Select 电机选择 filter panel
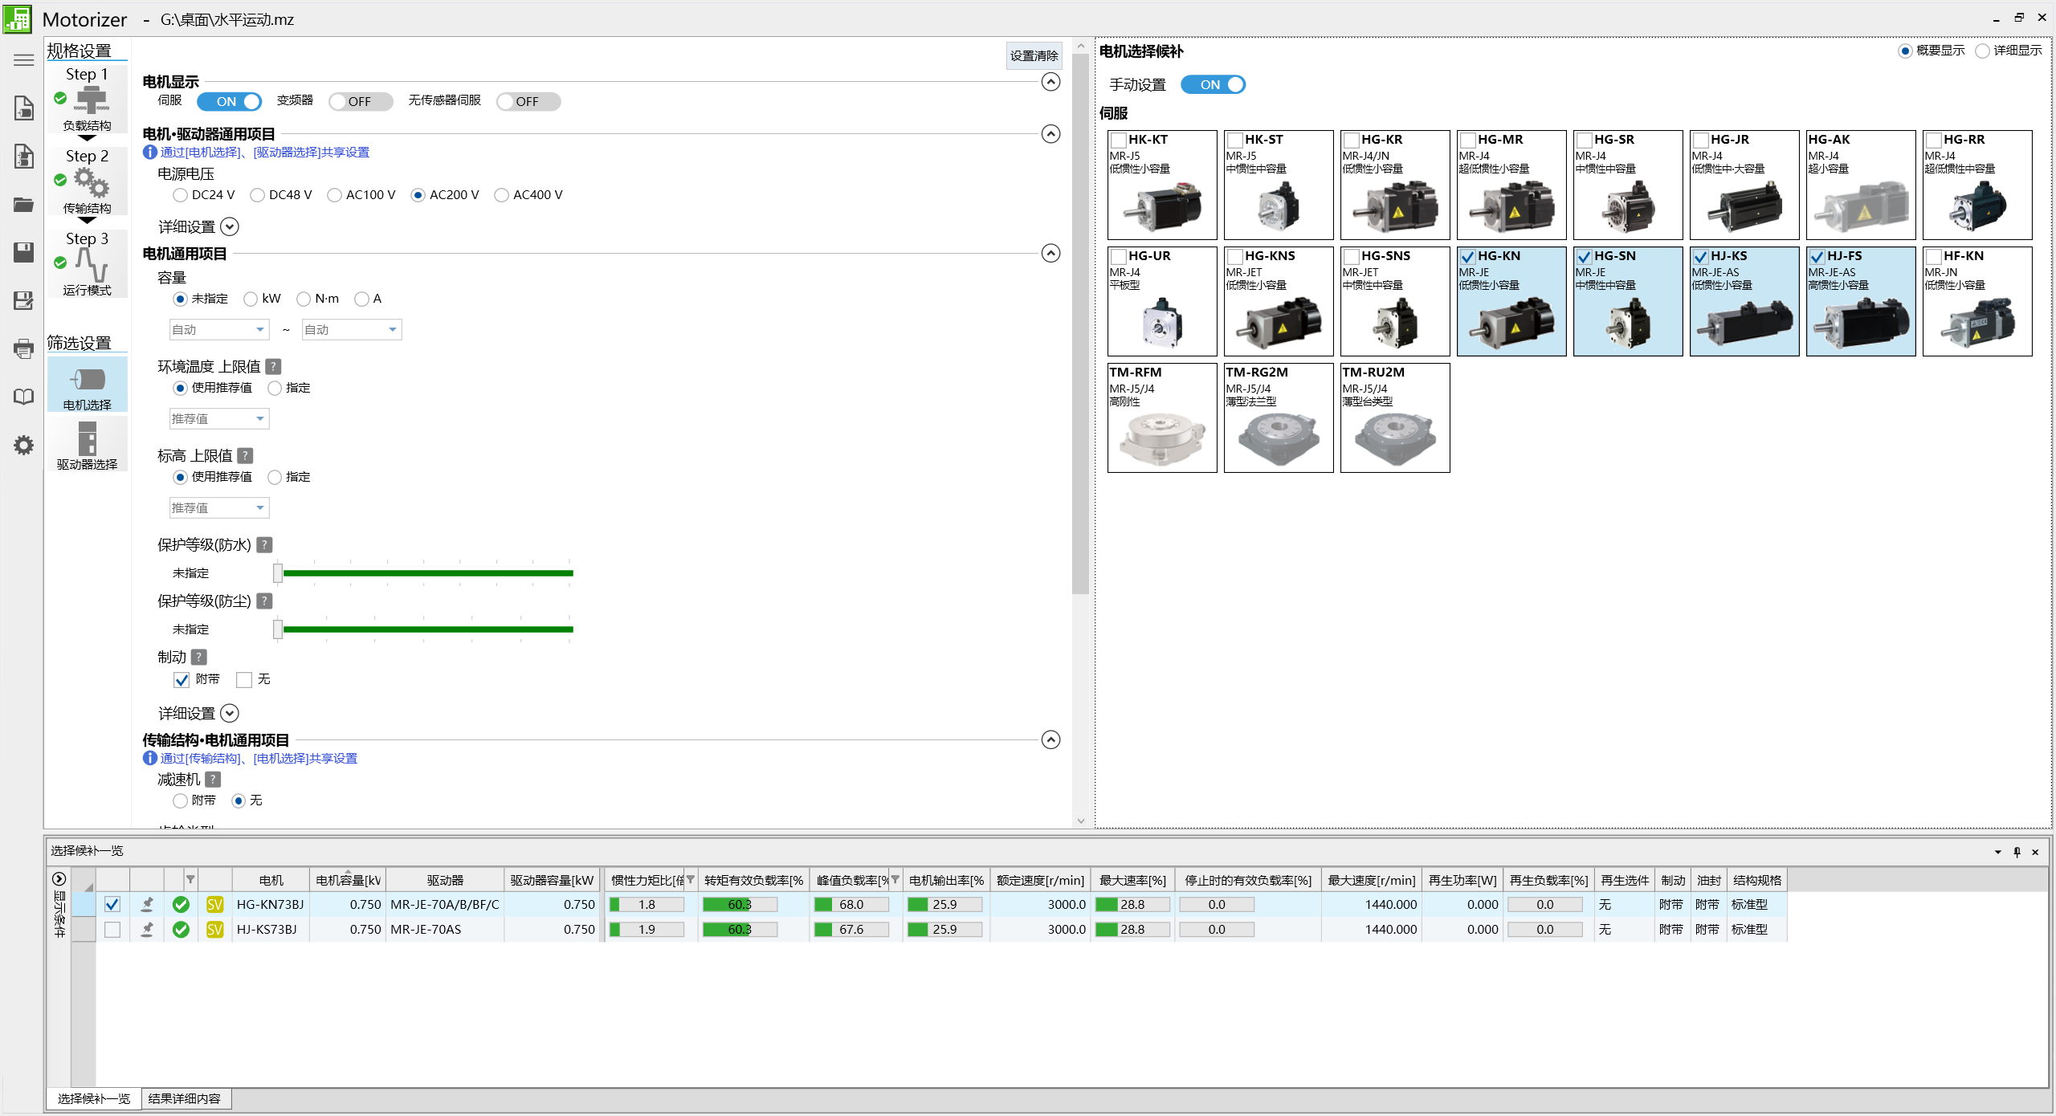 87,385
